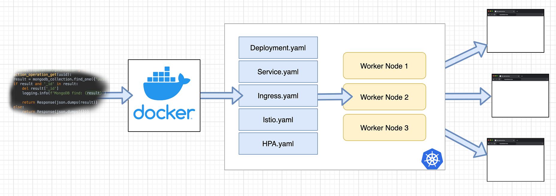The image size is (556, 196).
Task: Pick the Istio.yaml box
Action: point(278,120)
